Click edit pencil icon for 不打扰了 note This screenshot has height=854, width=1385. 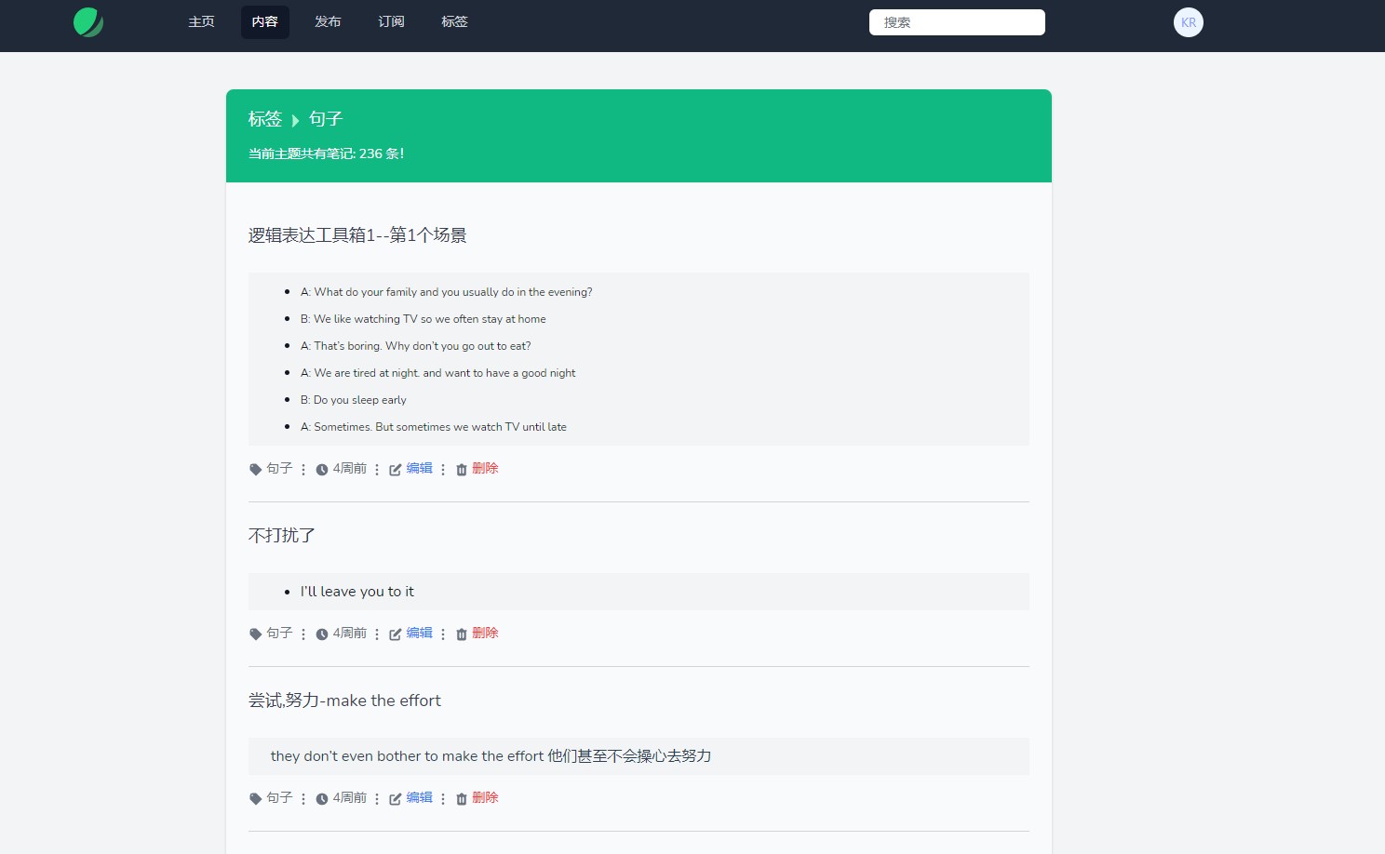pyautogui.click(x=396, y=634)
